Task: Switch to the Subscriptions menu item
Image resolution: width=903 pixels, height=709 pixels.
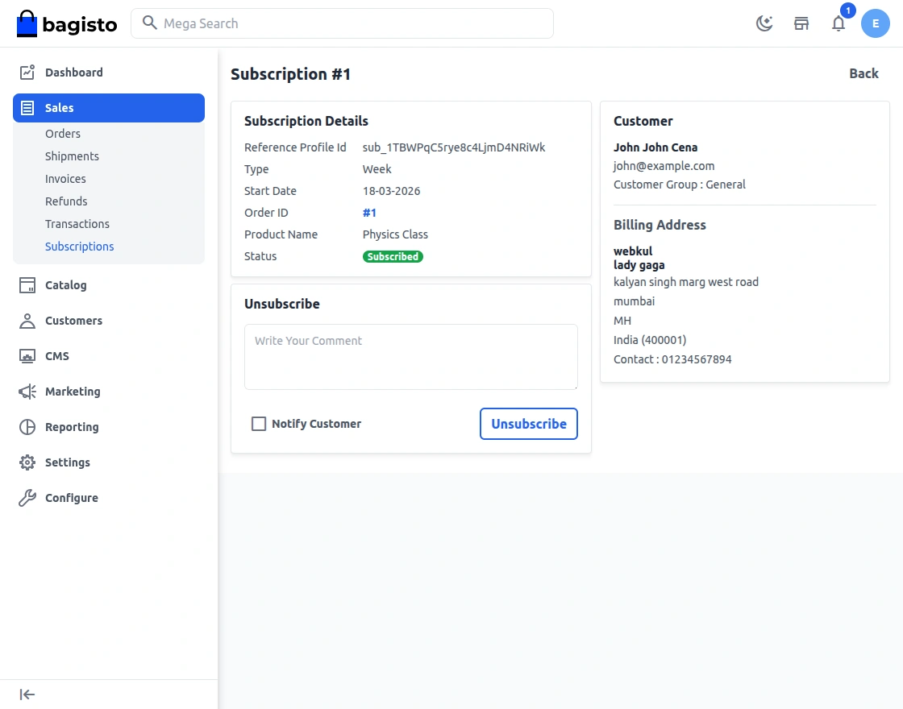Action: [x=79, y=246]
